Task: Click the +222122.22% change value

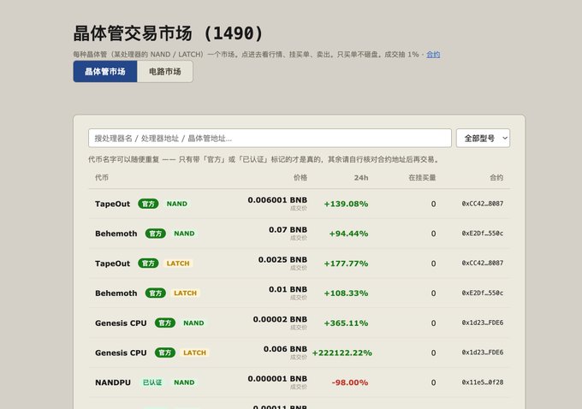Action: (341, 353)
